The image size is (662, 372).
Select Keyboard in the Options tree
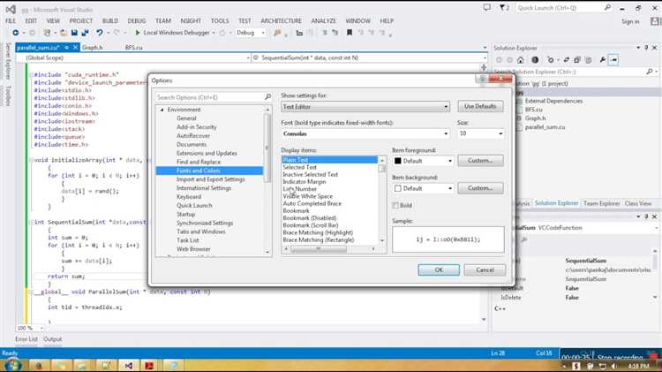tap(189, 196)
